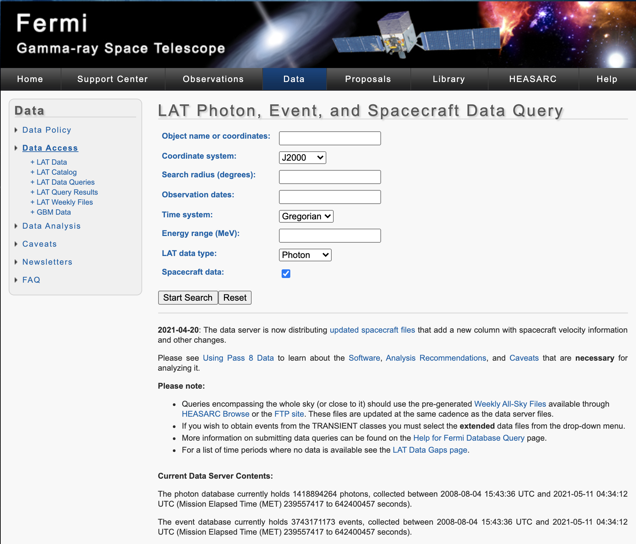The image size is (636, 544).
Task: Open the Coordinate system J2000 dropdown
Action: coord(302,157)
